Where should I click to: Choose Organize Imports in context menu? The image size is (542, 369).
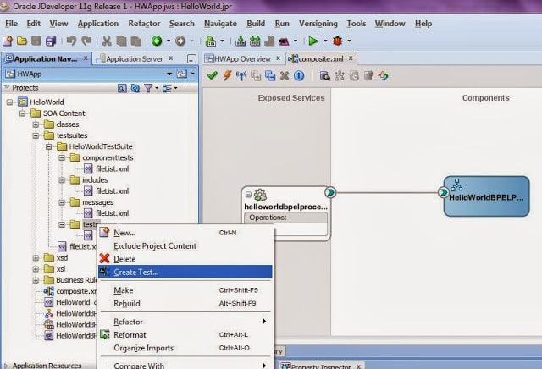[185, 348]
